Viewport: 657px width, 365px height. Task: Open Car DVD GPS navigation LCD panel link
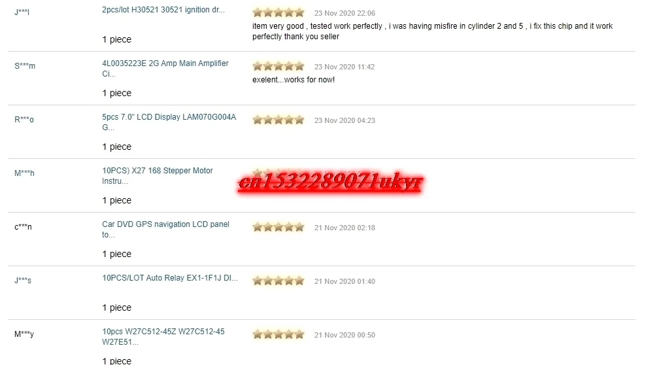click(165, 229)
